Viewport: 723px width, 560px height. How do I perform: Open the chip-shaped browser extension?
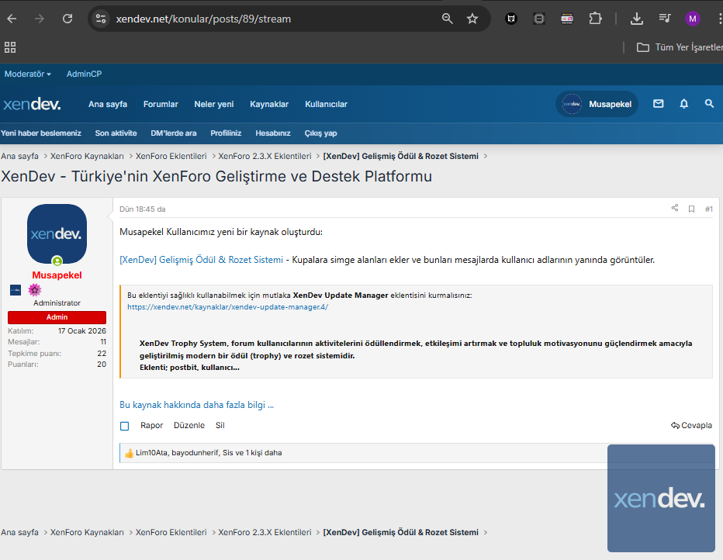(x=539, y=19)
